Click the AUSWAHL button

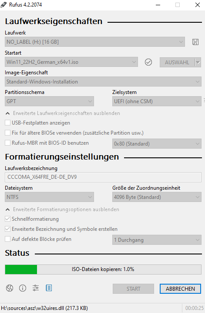[177, 62]
